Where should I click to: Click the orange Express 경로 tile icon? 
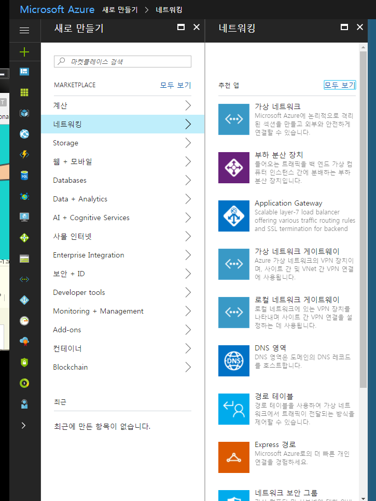click(x=234, y=457)
